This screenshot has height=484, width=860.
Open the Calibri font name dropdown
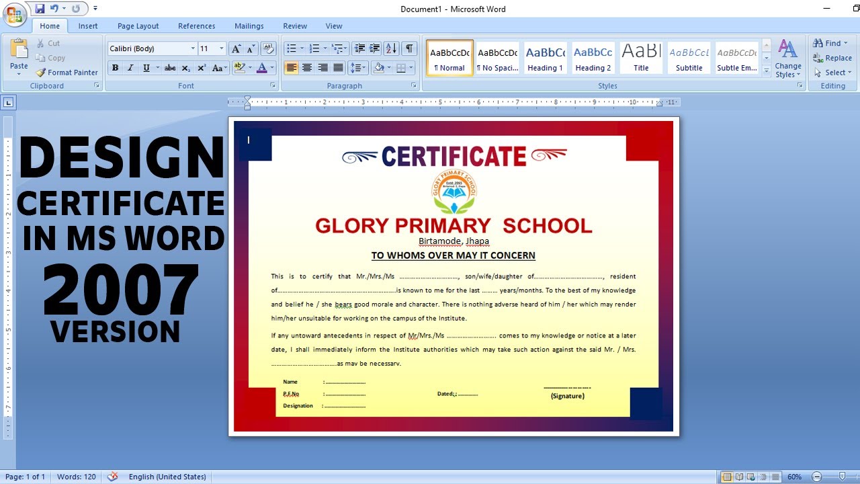tap(193, 48)
